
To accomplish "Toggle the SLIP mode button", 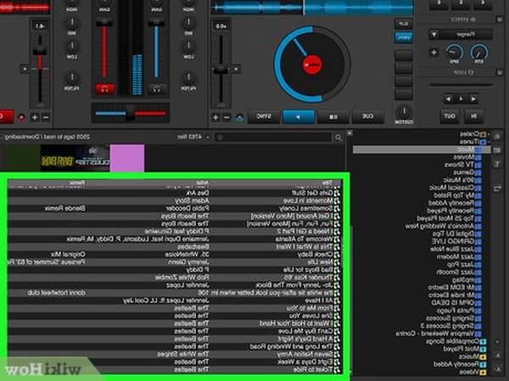I will [404, 24].
